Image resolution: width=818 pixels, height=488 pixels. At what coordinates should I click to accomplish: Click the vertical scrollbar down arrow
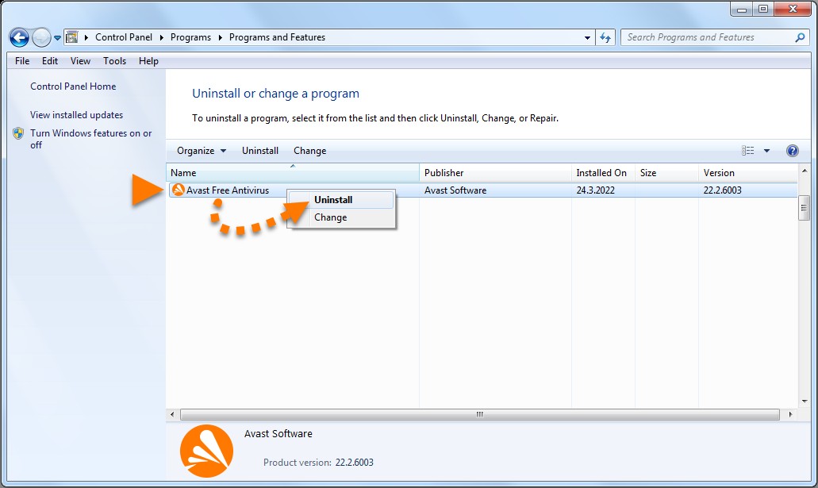click(x=804, y=402)
